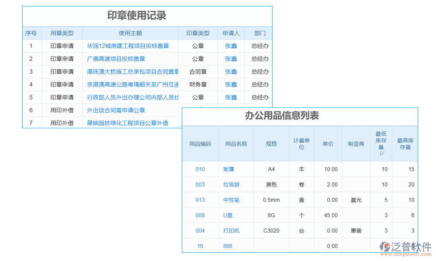Open the 中性笔 supply item
The width and height of the screenshot is (436, 261).
click(229, 200)
